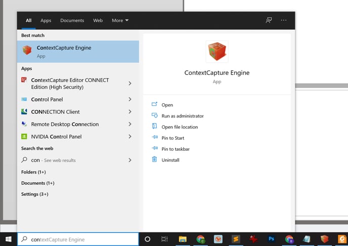This screenshot has width=348, height=246.
Task: Choose Run as administrator
Action: [x=183, y=116]
